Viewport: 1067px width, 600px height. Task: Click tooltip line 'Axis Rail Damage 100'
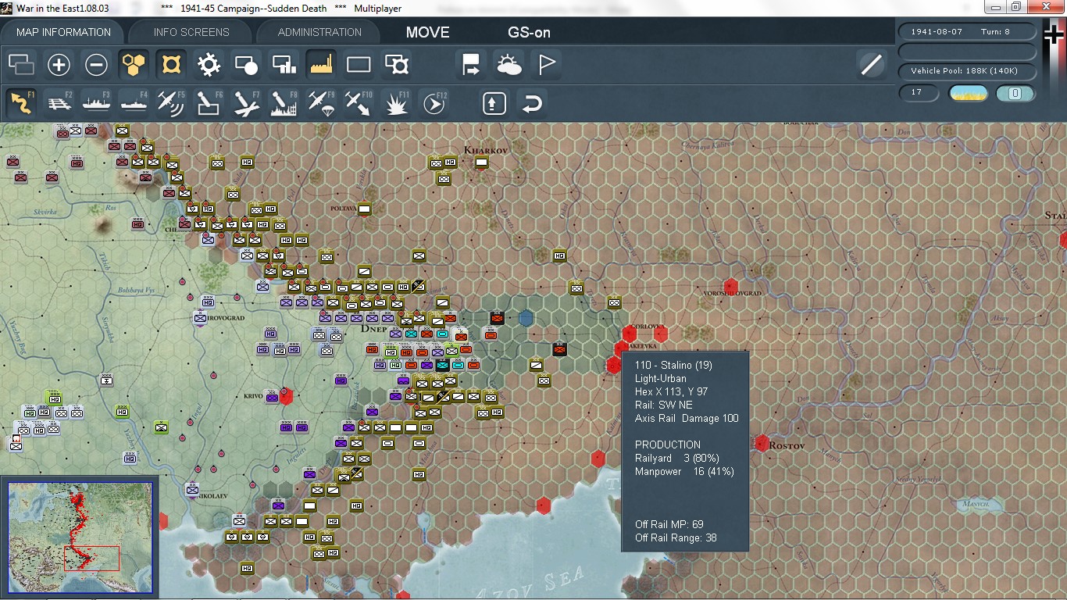(x=687, y=418)
